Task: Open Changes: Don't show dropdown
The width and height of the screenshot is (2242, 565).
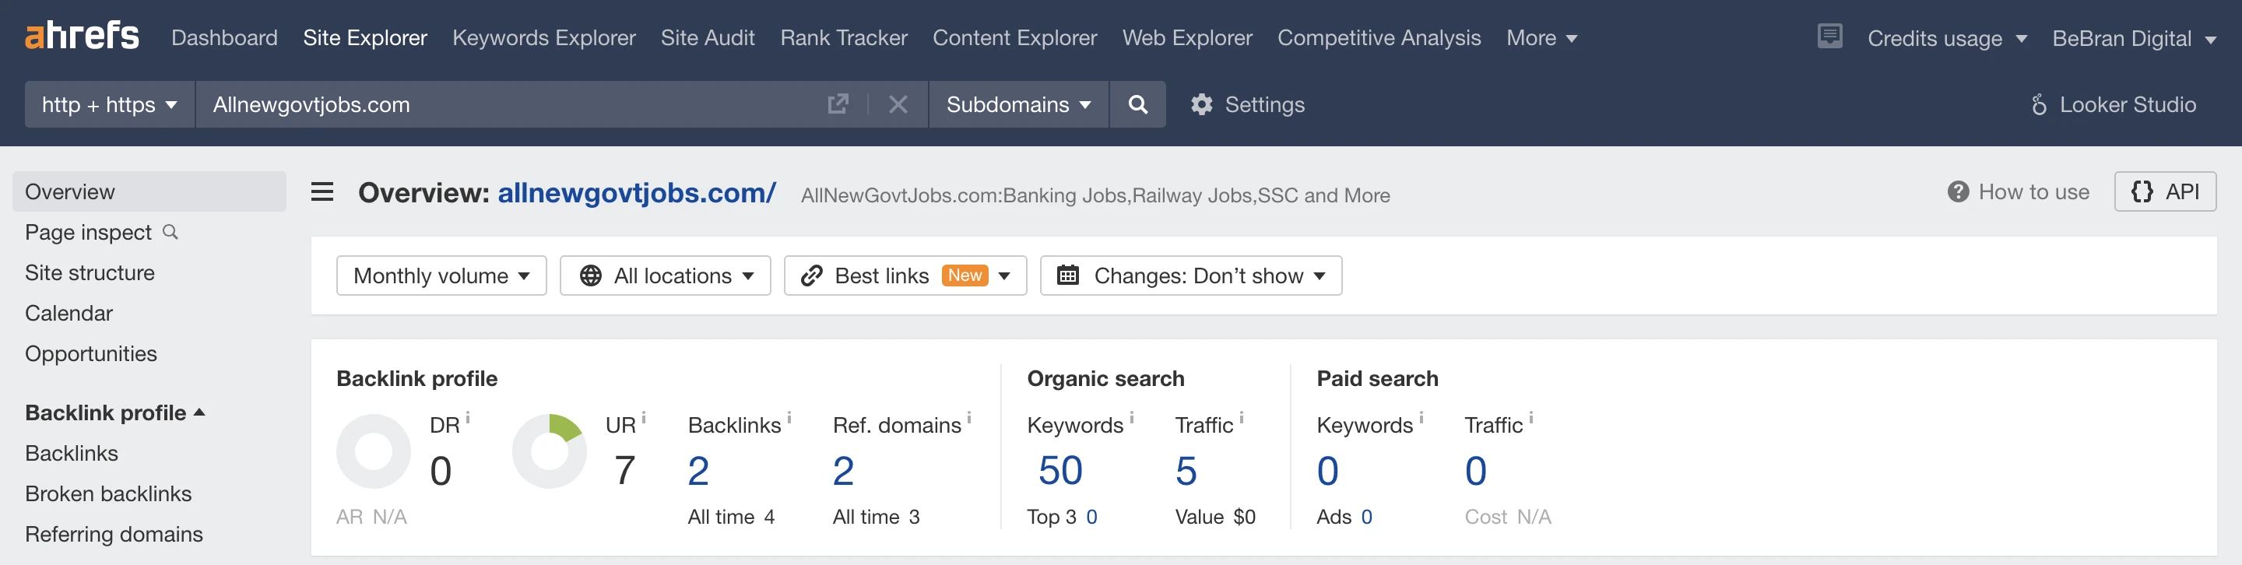Action: 1190,275
